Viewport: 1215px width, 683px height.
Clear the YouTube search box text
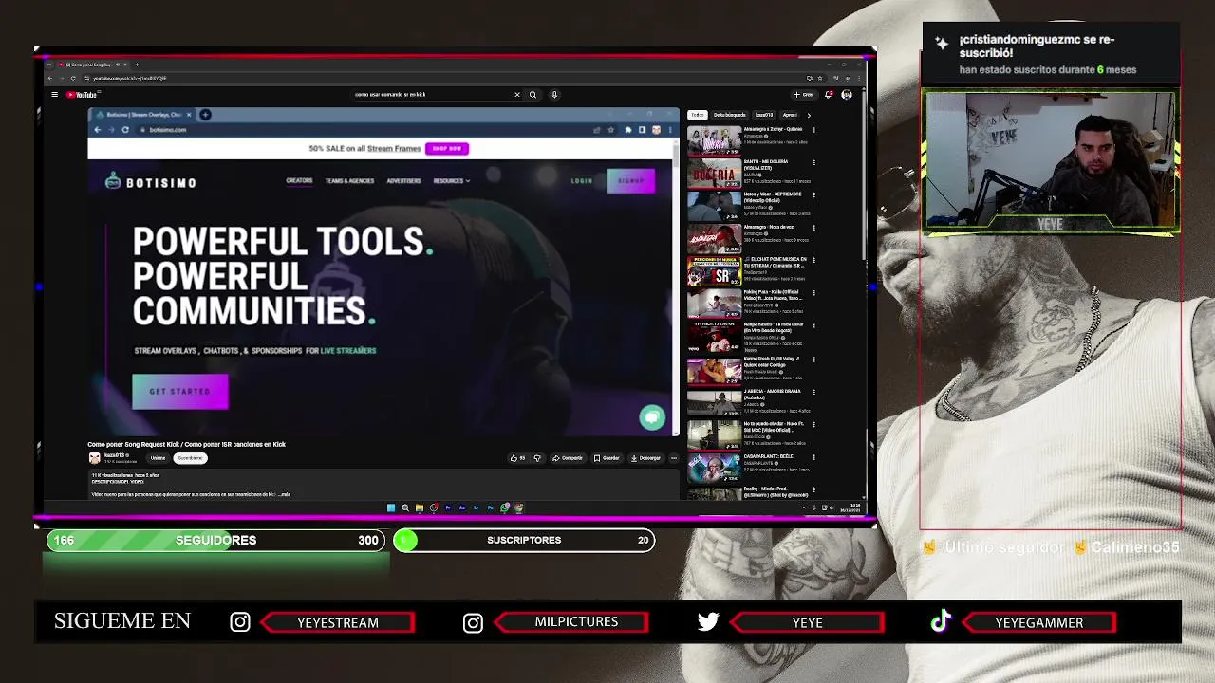click(x=517, y=95)
